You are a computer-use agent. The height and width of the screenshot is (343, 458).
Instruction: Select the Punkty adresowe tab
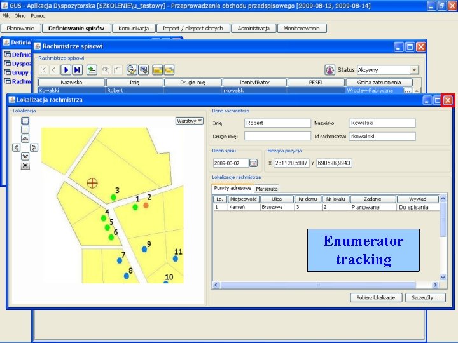(233, 188)
